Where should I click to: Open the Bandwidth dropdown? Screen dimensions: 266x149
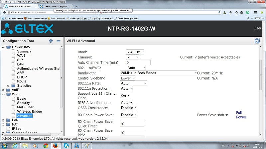tap(158, 73)
